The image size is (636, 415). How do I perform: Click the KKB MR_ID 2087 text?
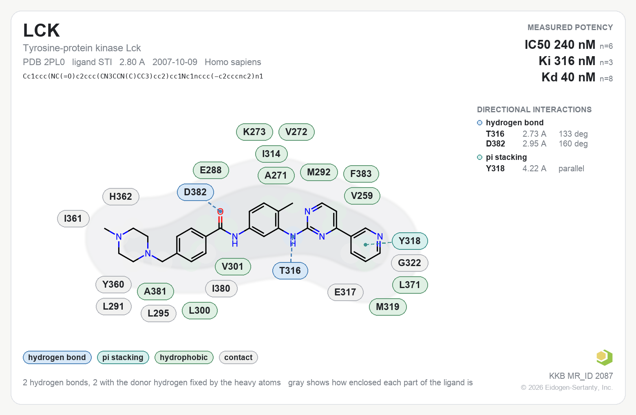coord(581,376)
